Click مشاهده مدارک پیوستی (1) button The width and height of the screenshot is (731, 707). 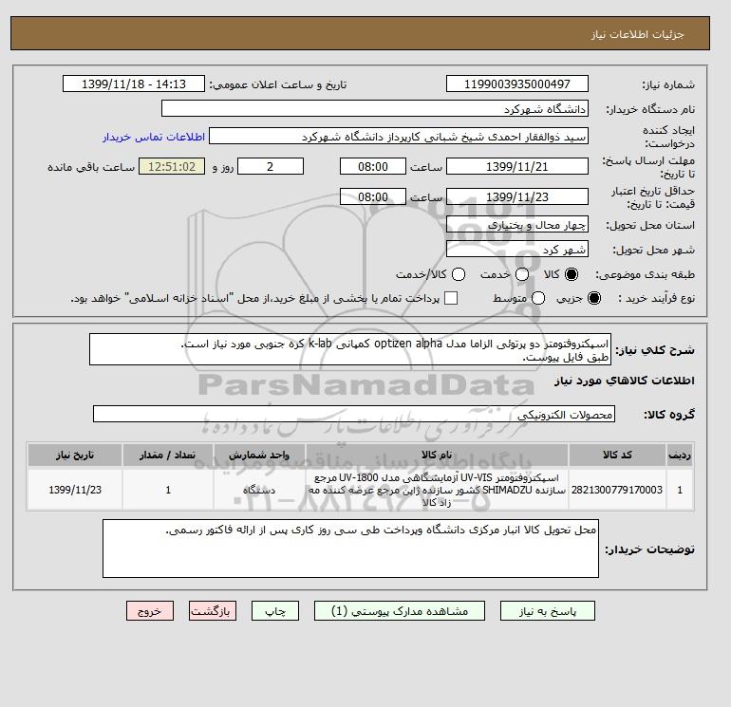point(400,611)
